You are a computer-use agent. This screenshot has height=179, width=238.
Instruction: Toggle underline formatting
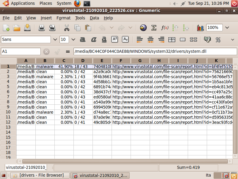(104, 40)
